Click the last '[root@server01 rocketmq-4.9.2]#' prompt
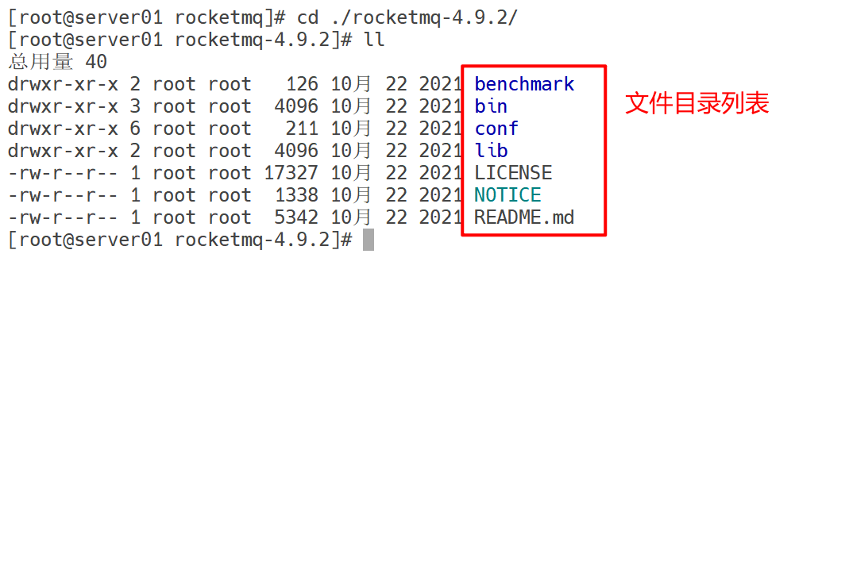 pos(179,240)
